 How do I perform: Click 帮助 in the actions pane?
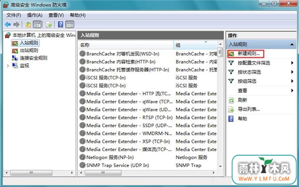pos(242,119)
